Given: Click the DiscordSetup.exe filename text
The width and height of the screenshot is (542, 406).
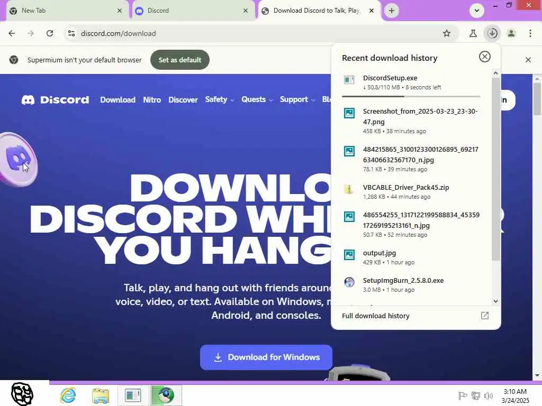Looking at the screenshot, I should point(390,78).
